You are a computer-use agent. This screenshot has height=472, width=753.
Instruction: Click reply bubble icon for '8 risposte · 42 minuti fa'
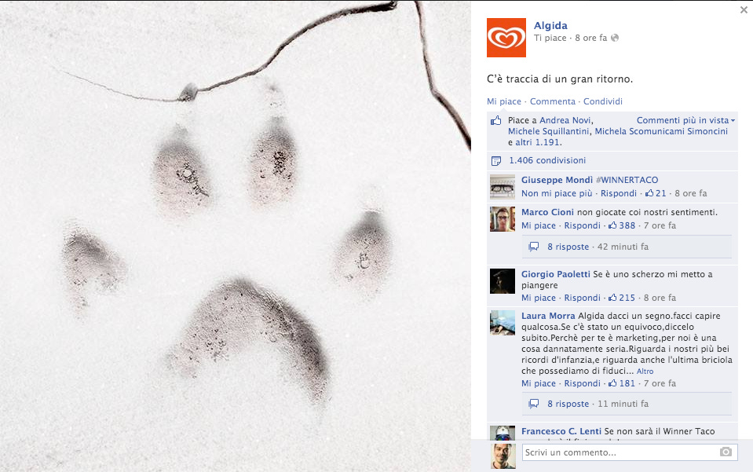coord(533,247)
